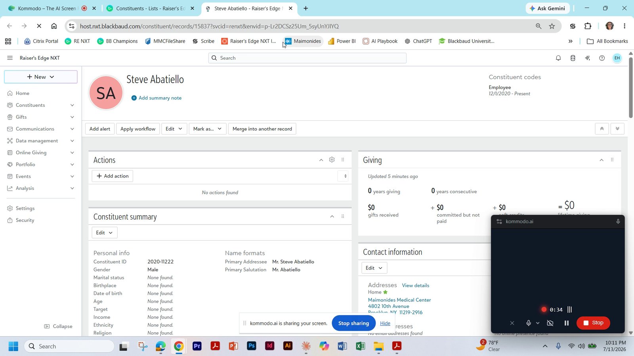Screen dimensions: 634x356
Task: Collapse the Giving tile chevron
Action: [602, 160]
